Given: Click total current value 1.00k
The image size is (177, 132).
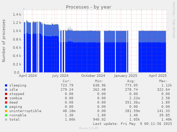Looking at the screenshot, I should tap(70, 120).
